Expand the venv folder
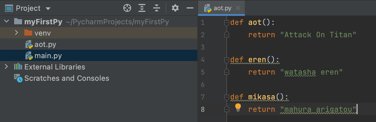This screenshot has height=122, width=376. click(x=17, y=33)
